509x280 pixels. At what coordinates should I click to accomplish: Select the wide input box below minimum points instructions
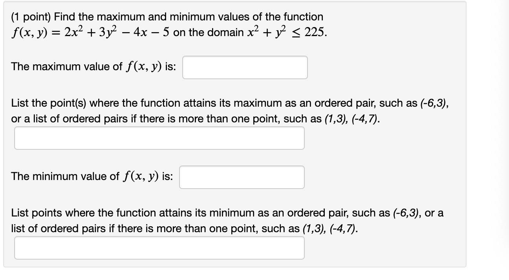pyautogui.click(x=159, y=247)
